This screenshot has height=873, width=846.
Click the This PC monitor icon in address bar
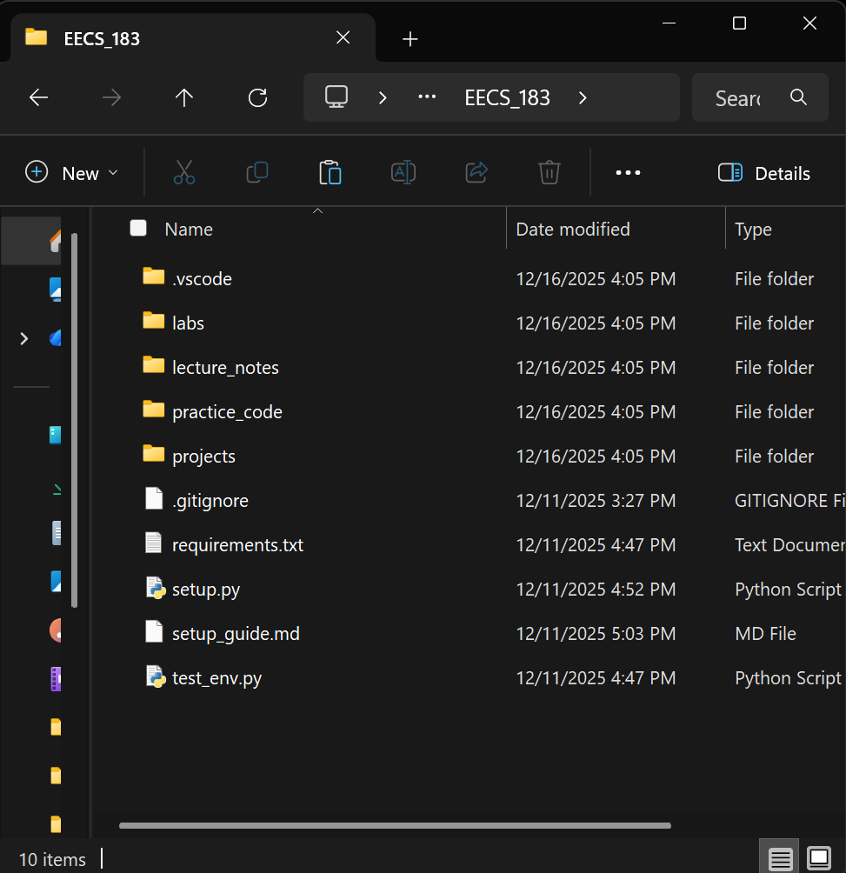(336, 97)
